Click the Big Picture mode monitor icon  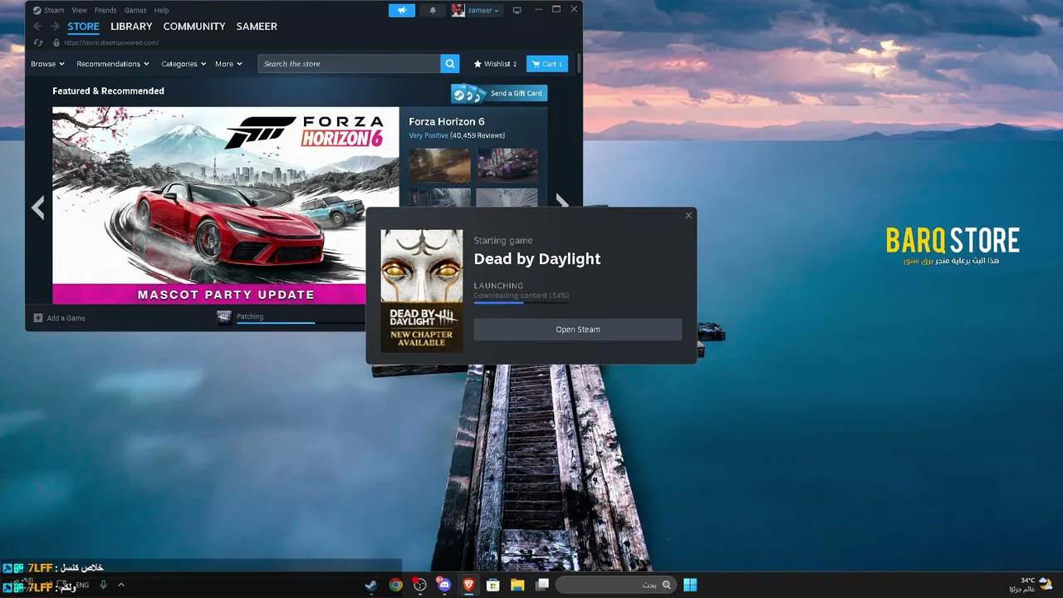pos(517,10)
